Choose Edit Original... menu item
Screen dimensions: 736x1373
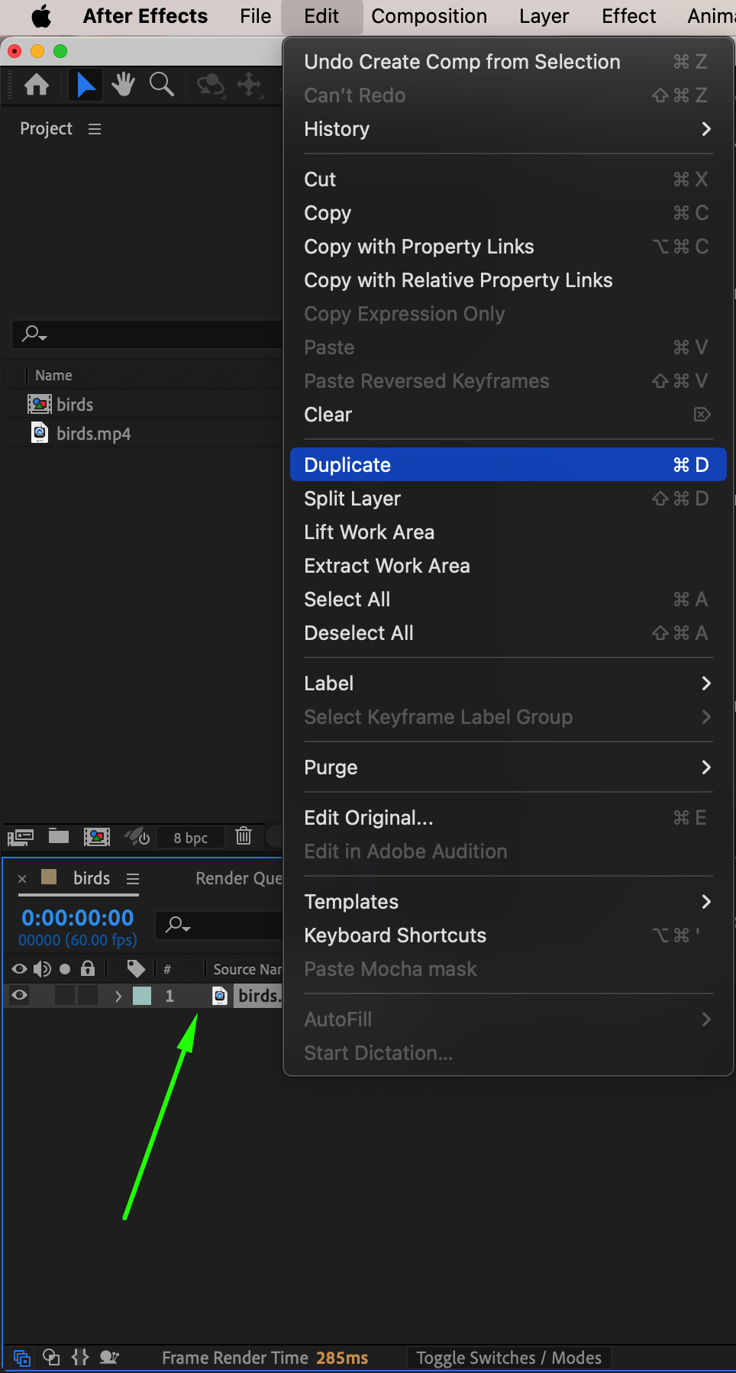click(x=508, y=818)
